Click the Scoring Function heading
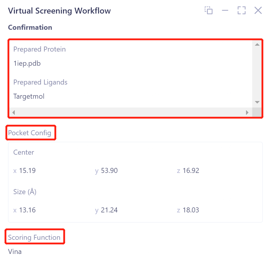 (x=34, y=237)
